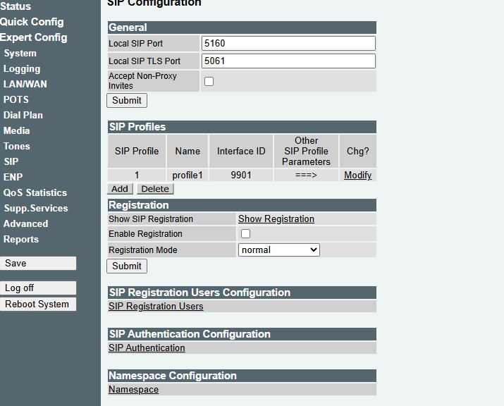Viewport: 504px width, 406px height.
Task: Open the SIP menu item in sidebar
Action: tap(11, 161)
